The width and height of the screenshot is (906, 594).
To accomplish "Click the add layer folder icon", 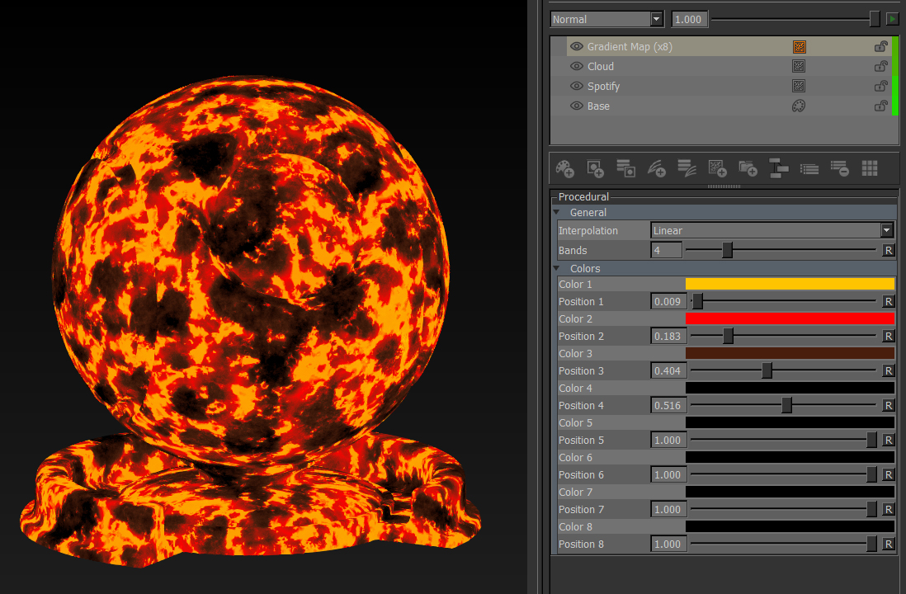I will pyautogui.click(x=748, y=168).
